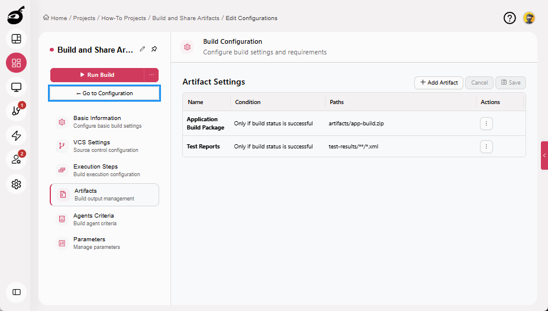The width and height of the screenshot is (548, 311).
Task: Click the Build and Share Ar... title
Action: [95, 50]
